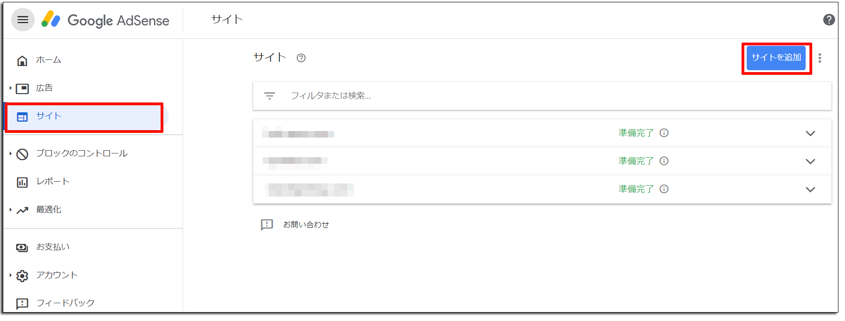Click help icon beside サイト heading

point(301,58)
